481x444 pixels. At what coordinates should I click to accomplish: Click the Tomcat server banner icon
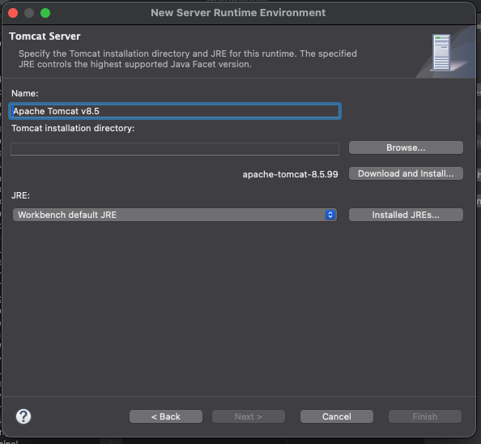(x=441, y=53)
